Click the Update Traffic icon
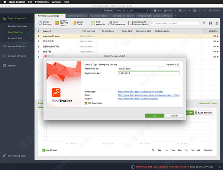The width and height of the screenshot is (223, 170). click(x=74, y=23)
